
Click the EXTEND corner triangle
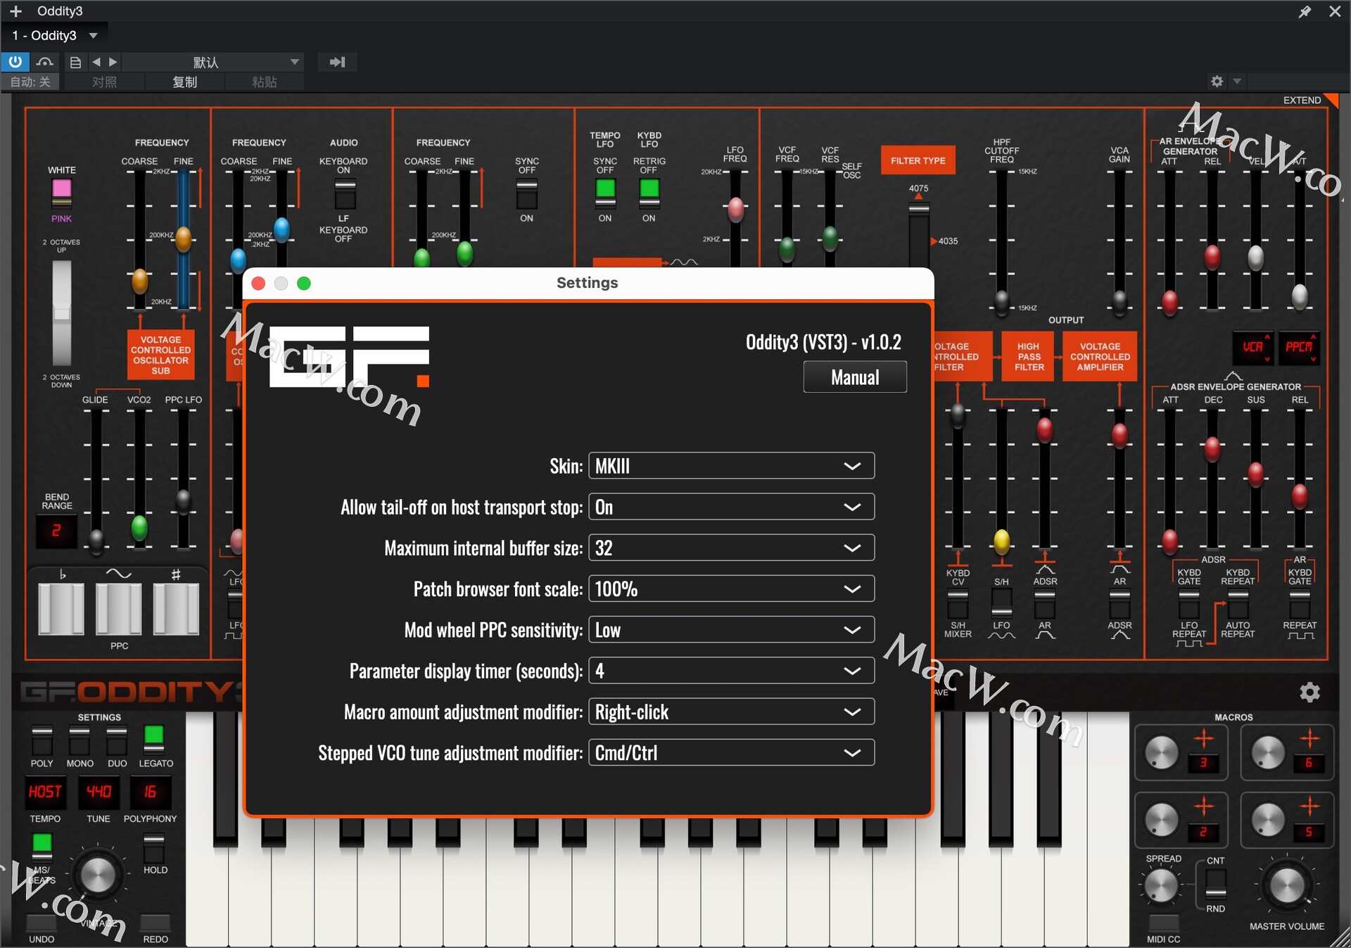1331,100
